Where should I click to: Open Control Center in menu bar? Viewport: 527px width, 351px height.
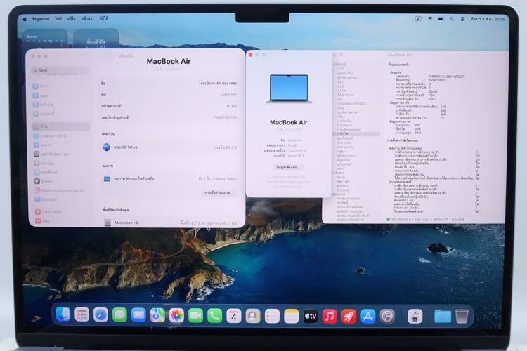click(463, 19)
